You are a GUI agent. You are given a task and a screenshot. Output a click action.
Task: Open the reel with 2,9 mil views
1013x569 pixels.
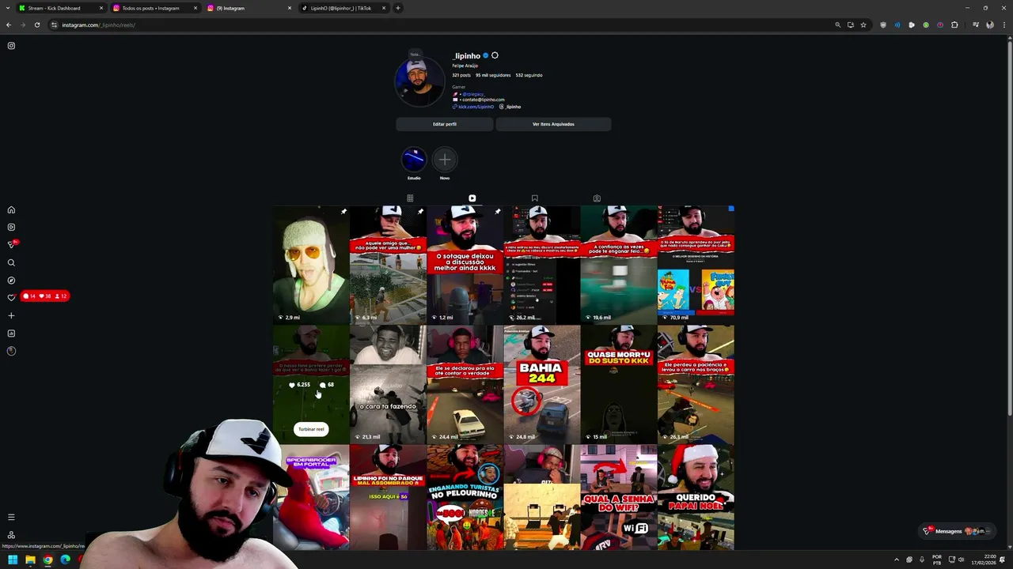311,265
